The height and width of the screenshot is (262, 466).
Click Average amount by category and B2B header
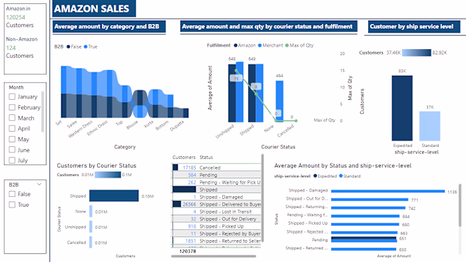point(109,27)
